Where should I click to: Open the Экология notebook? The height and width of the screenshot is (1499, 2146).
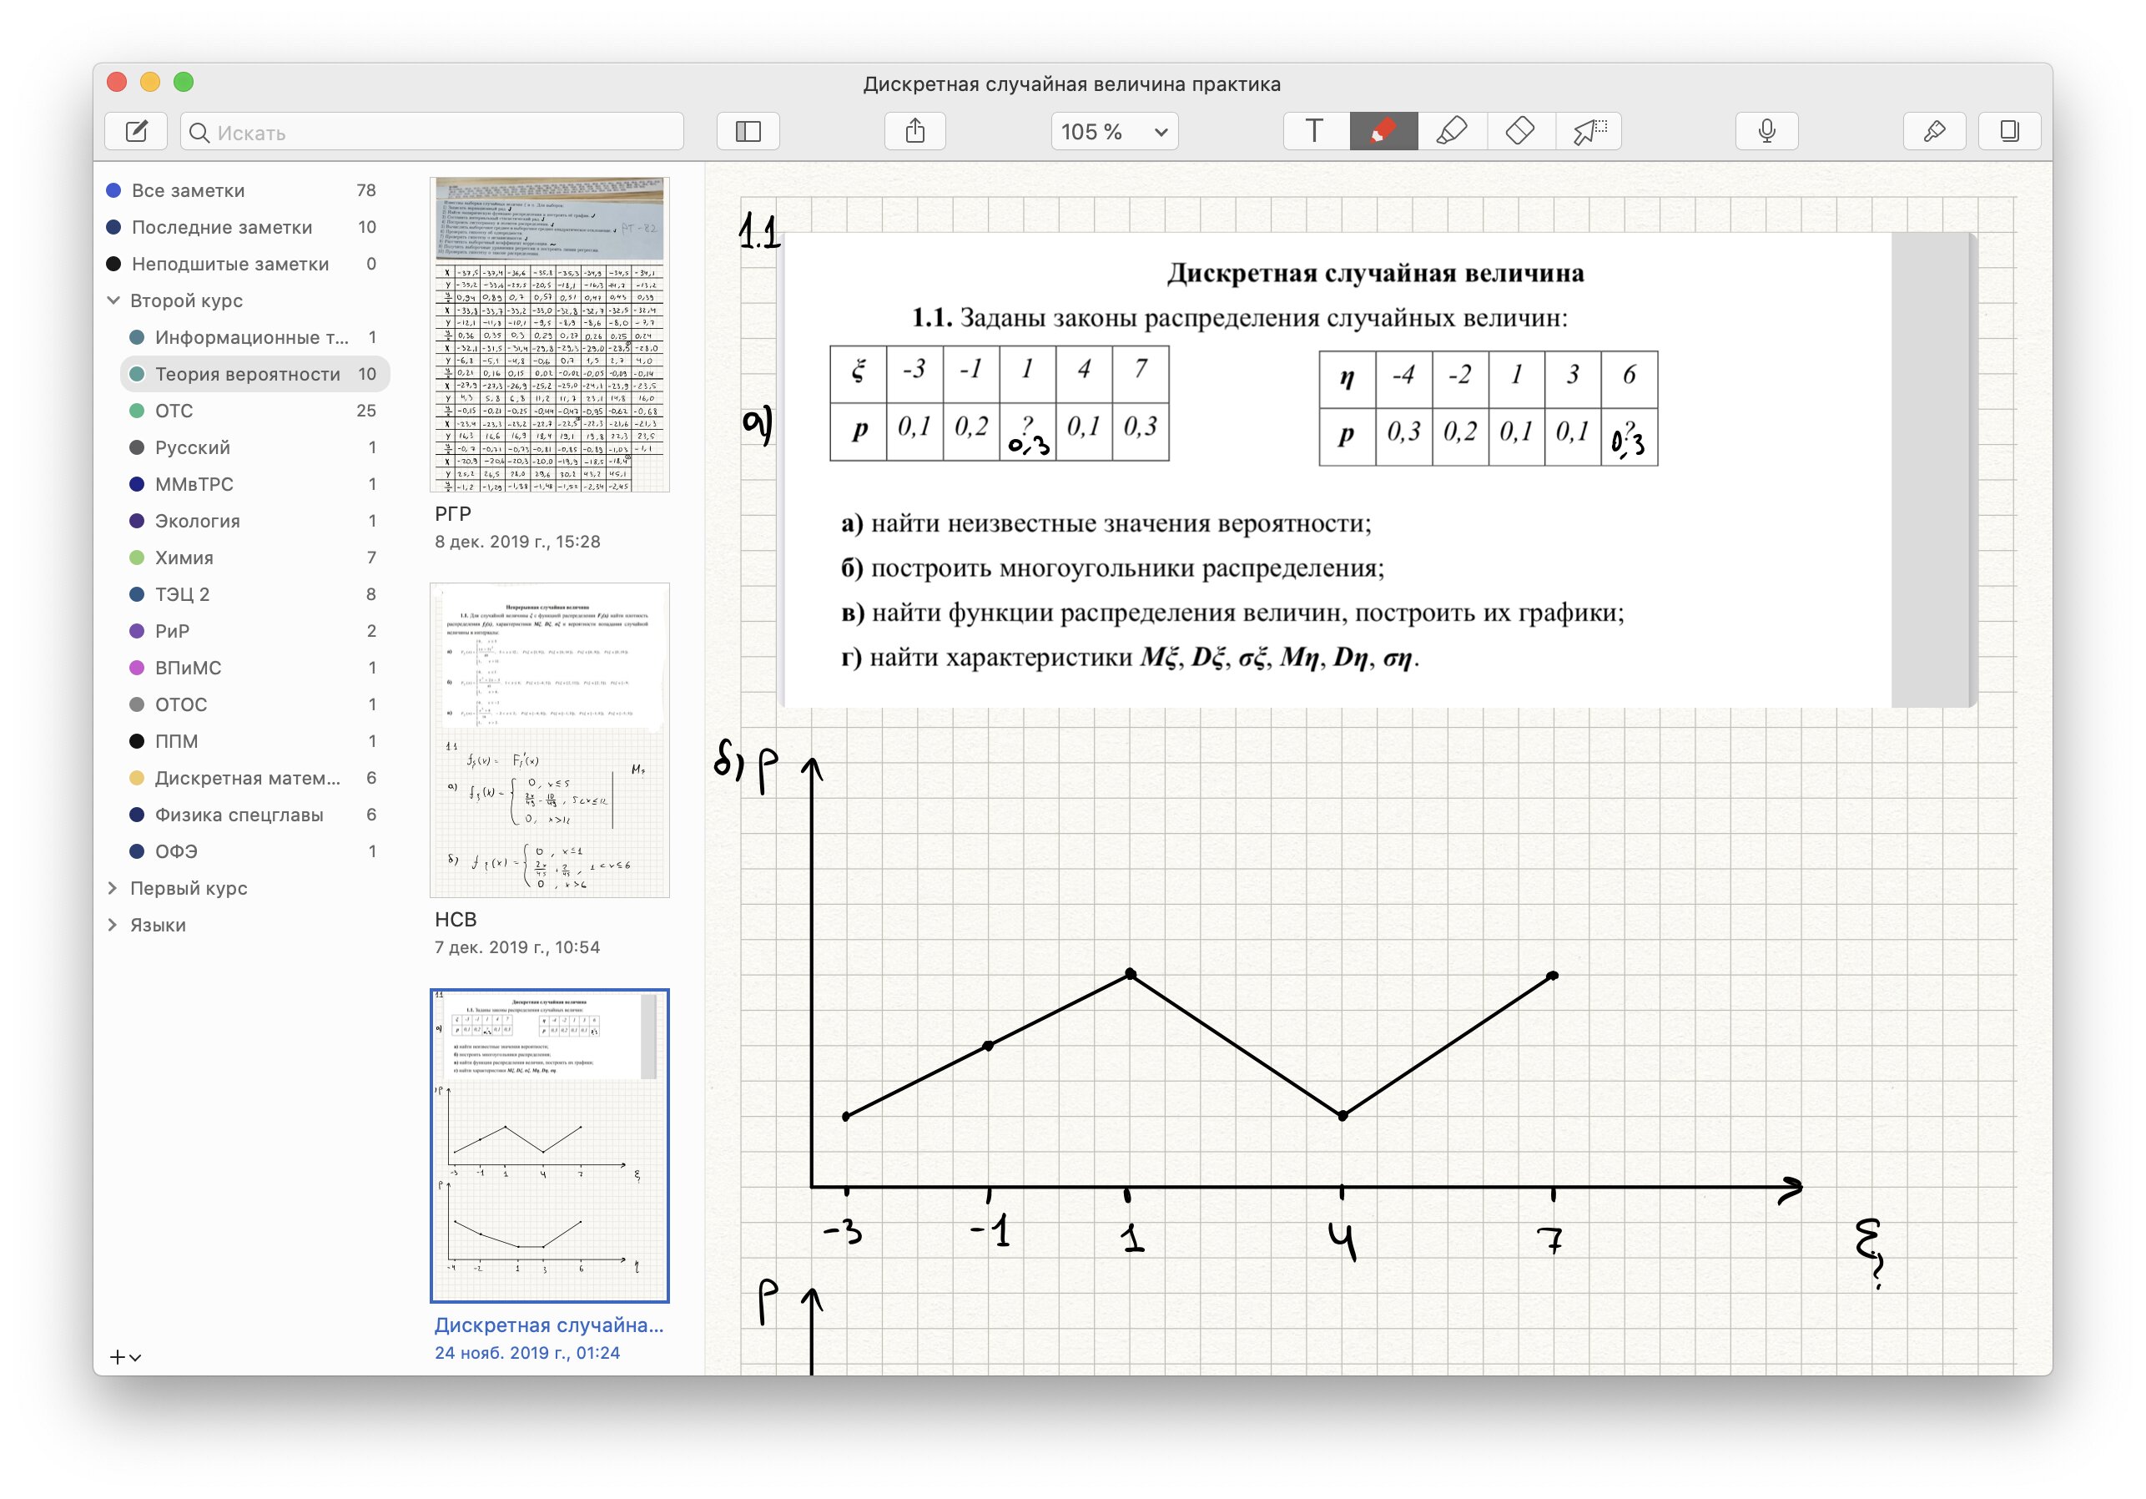coord(254,521)
